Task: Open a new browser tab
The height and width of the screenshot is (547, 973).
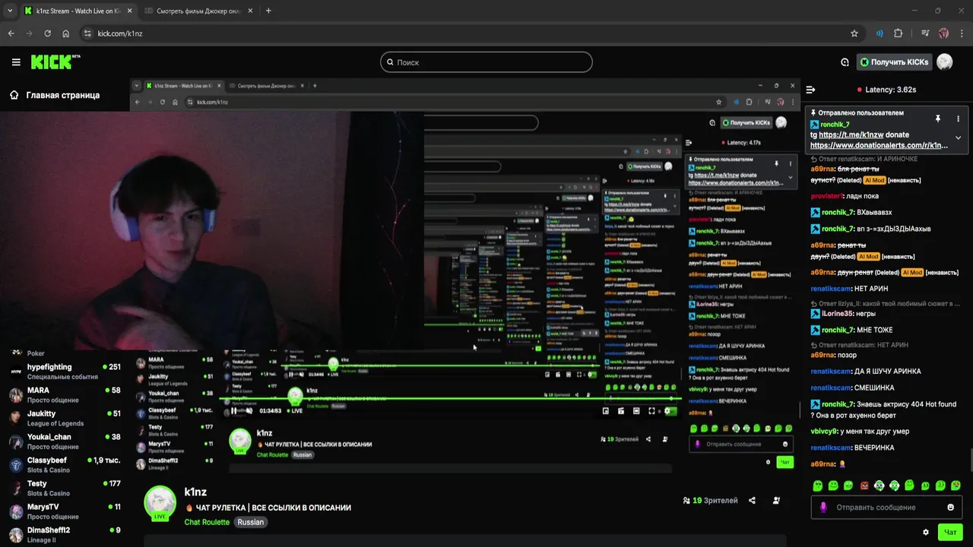Action: [268, 11]
